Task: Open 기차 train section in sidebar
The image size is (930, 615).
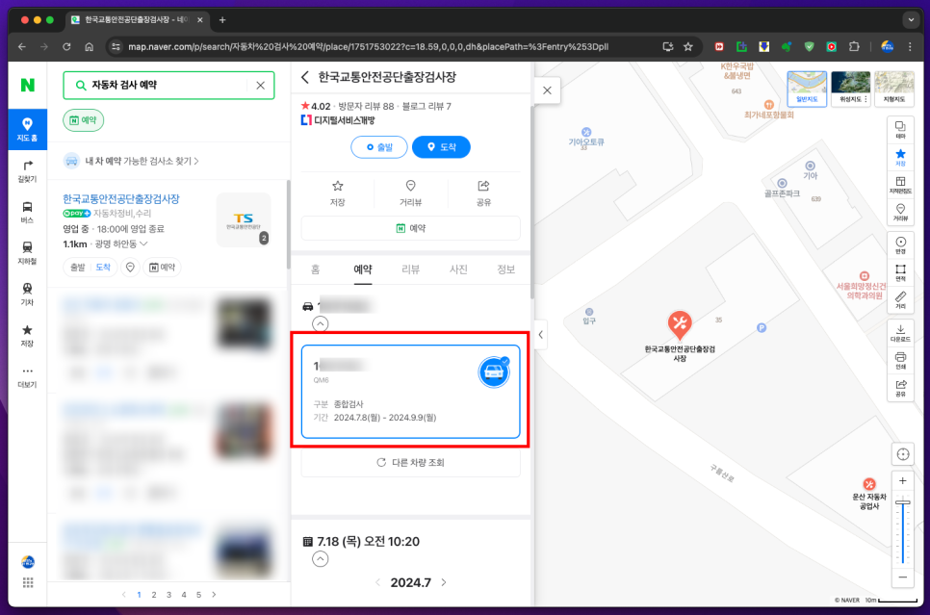Action: [x=27, y=295]
